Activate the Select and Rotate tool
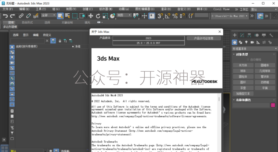The width and height of the screenshot is (278, 152). (x=98, y=16)
